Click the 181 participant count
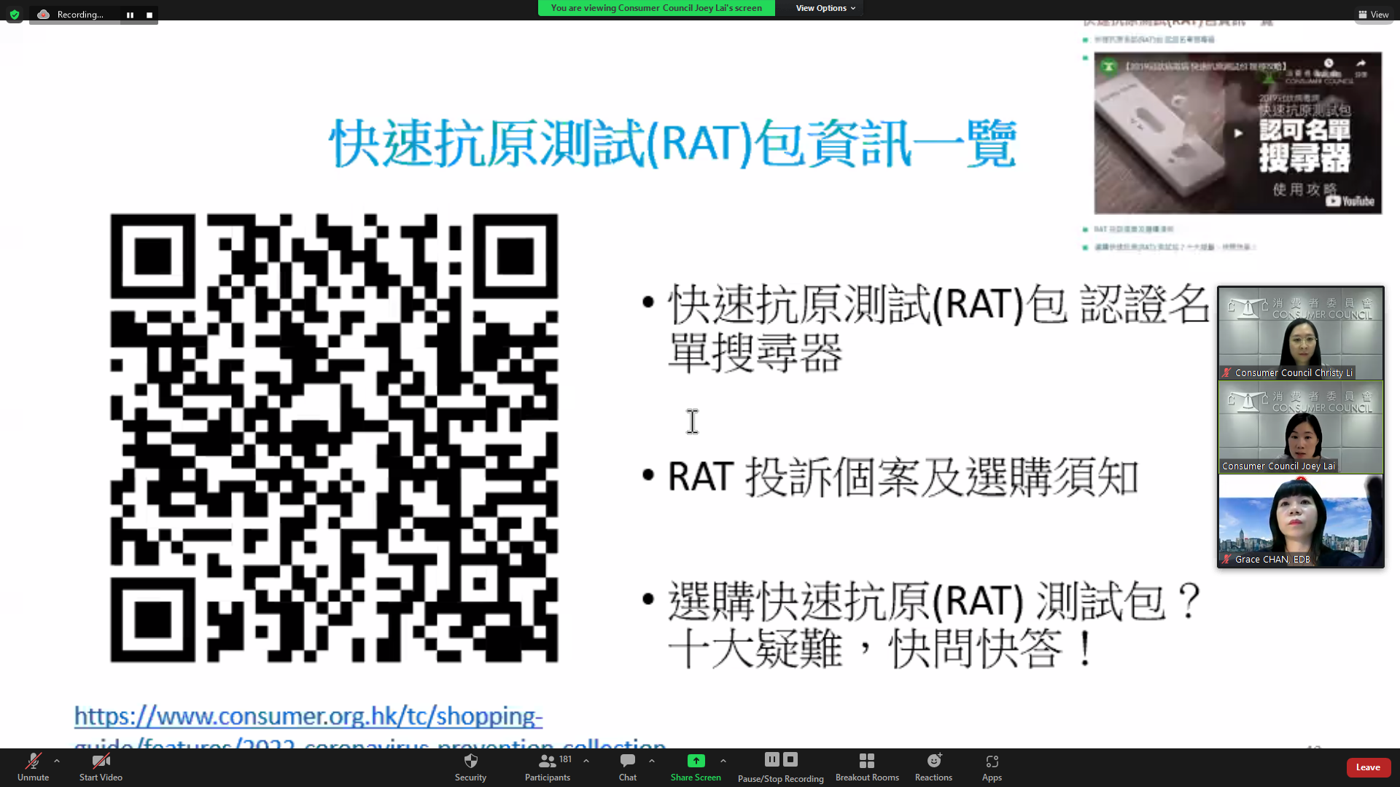Screen dimensions: 1400x787 click(x=565, y=759)
